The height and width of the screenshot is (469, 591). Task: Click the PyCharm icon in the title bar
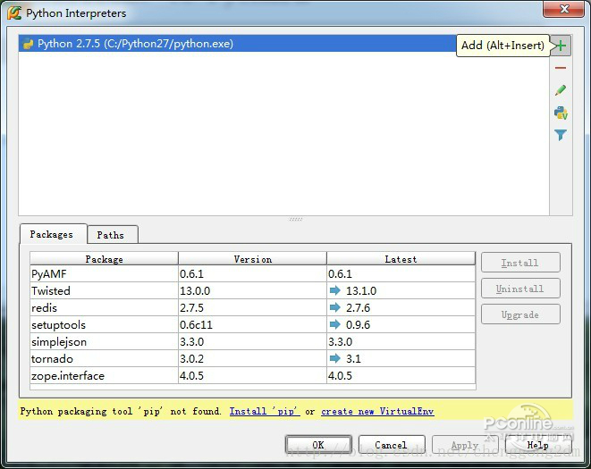tap(14, 13)
